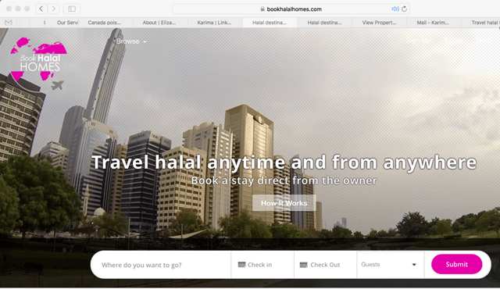Mute the tab audio speaker icon
The height and width of the screenshot is (289, 500).
click(395, 9)
